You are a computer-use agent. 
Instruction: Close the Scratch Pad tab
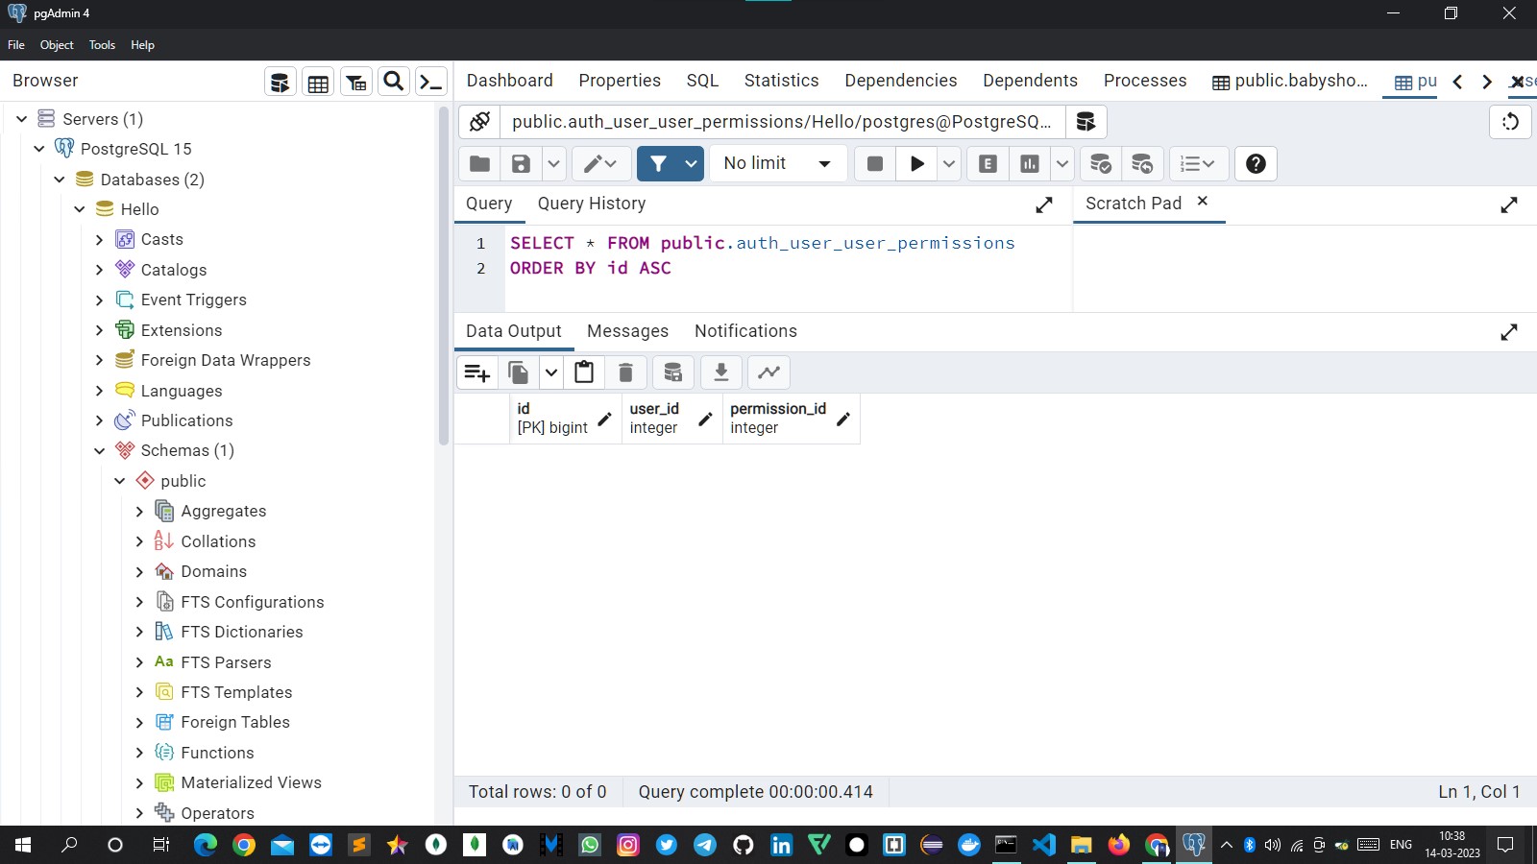click(1202, 202)
